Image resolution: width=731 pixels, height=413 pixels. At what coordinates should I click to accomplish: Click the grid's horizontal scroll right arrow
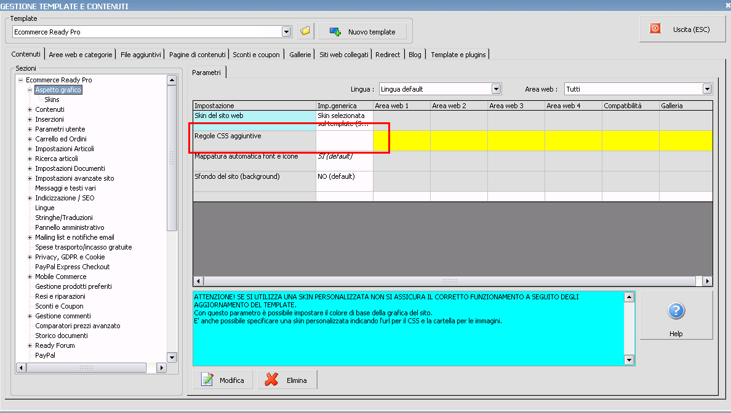707,281
